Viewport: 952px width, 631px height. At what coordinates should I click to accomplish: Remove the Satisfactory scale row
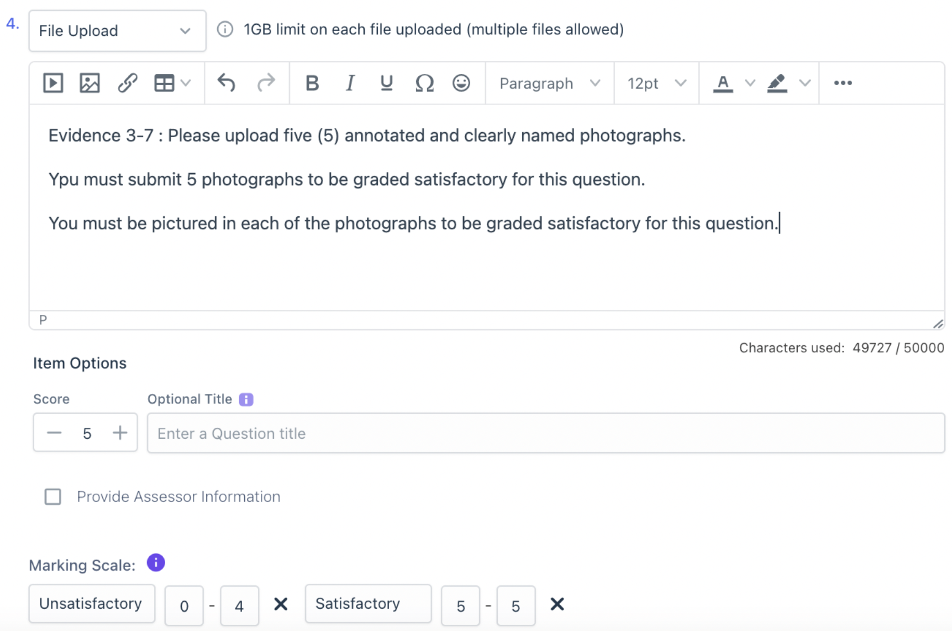click(x=557, y=604)
